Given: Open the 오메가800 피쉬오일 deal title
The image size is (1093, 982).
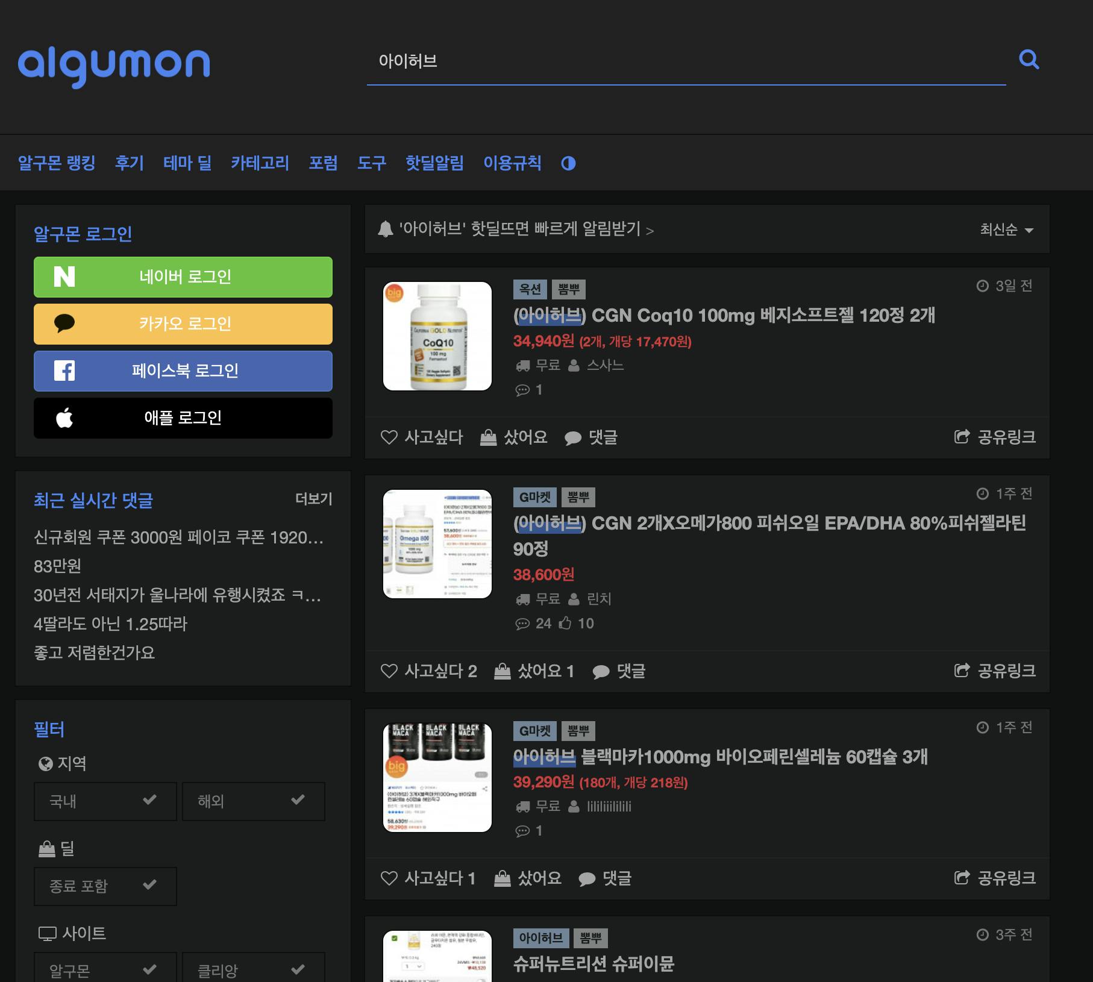Looking at the screenshot, I should click(x=769, y=536).
